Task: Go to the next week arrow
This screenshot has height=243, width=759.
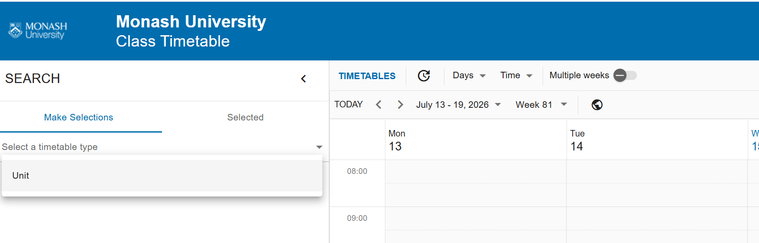Action: pyautogui.click(x=400, y=105)
